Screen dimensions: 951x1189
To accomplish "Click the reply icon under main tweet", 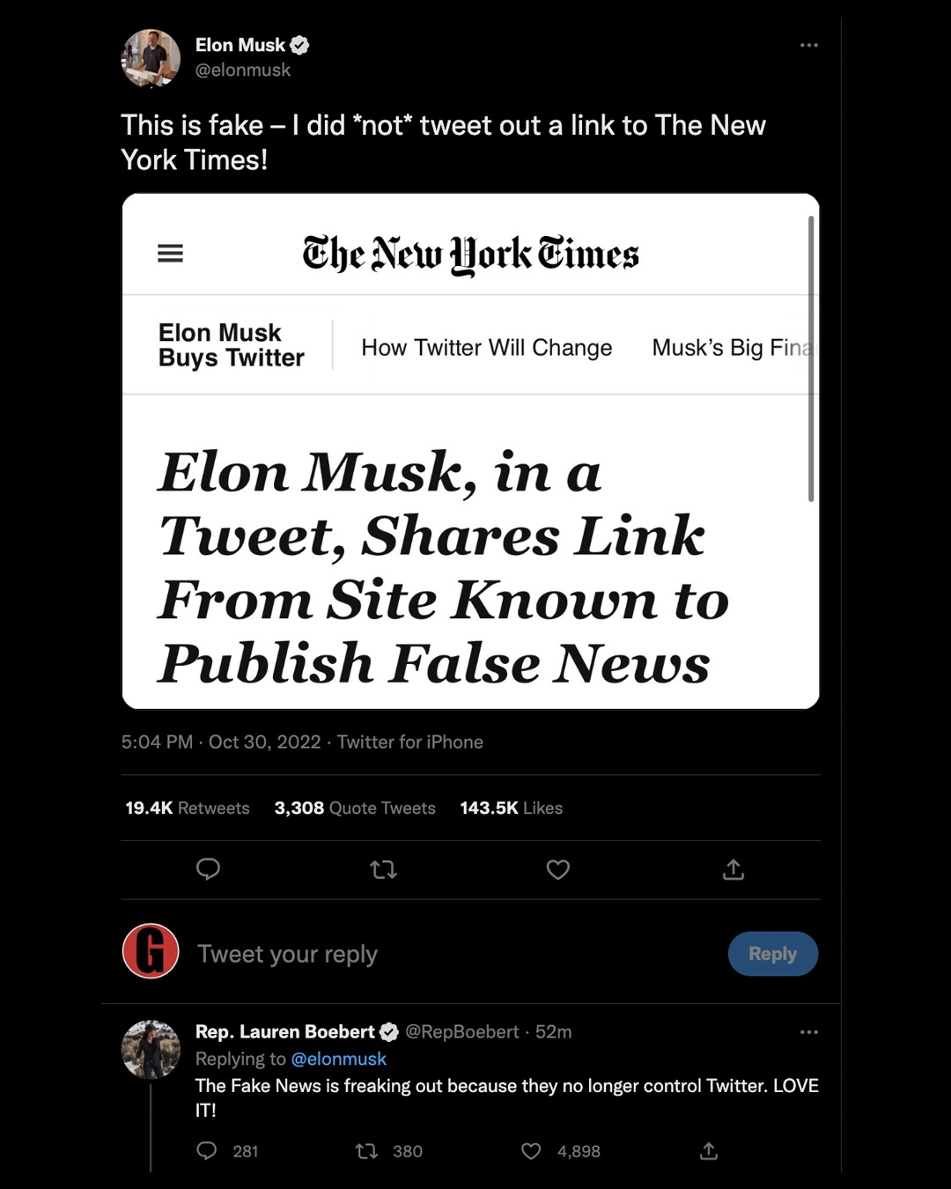I will pyautogui.click(x=208, y=869).
